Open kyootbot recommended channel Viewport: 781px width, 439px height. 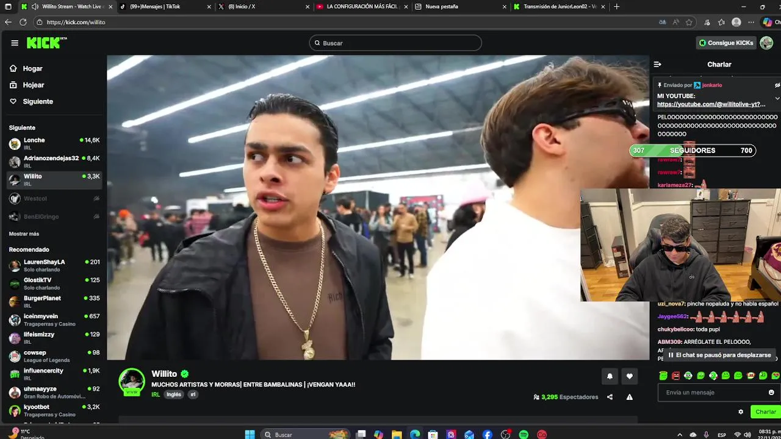pos(54,410)
